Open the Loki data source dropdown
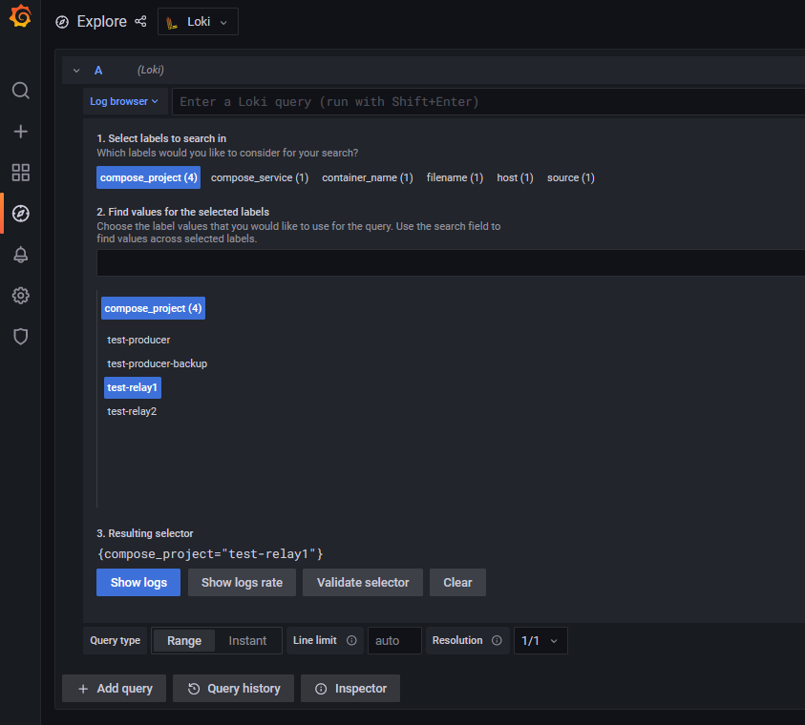 coord(198,22)
